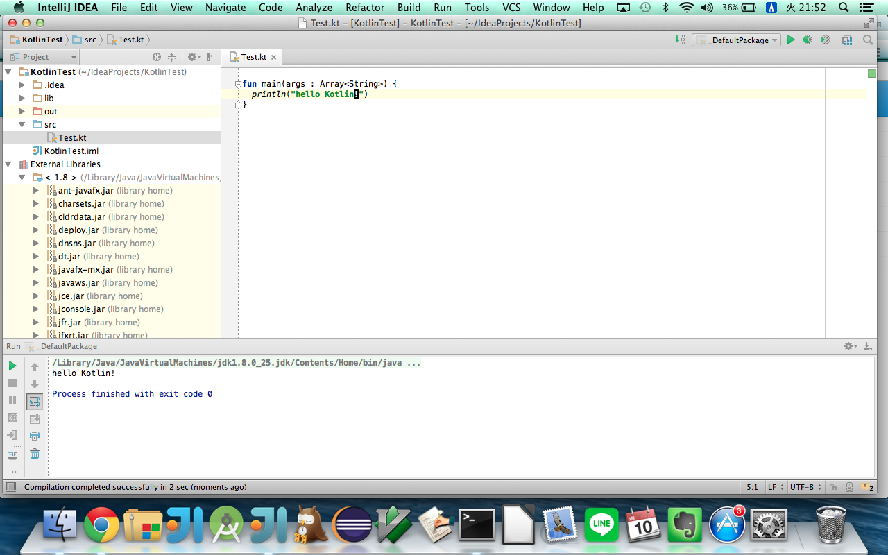The image size is (888, 555).
Task: Click the "Process finished with exit code 0" line
Action: 133,394
